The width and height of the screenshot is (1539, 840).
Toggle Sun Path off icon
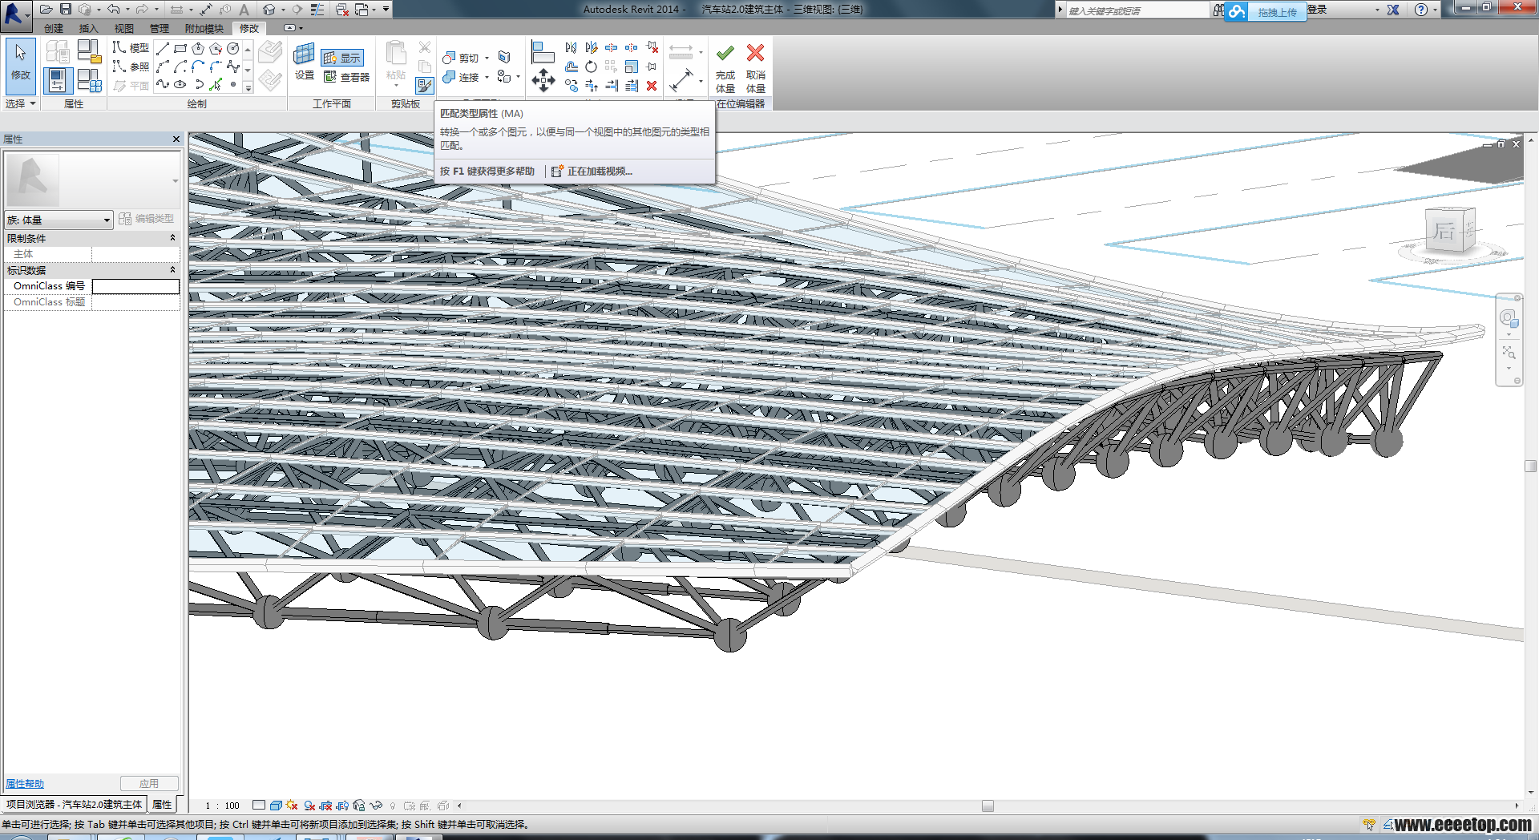292,806
